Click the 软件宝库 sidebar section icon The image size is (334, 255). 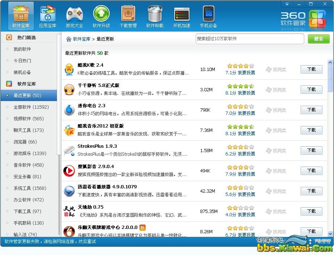9,84
